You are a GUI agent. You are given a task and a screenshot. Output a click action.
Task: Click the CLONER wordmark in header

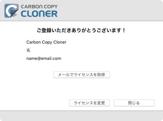tap(39, 14)
